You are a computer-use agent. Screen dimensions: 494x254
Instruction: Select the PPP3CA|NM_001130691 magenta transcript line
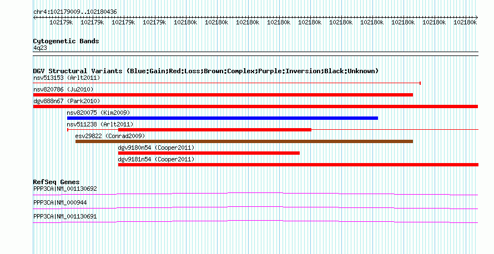coord(255,221)
